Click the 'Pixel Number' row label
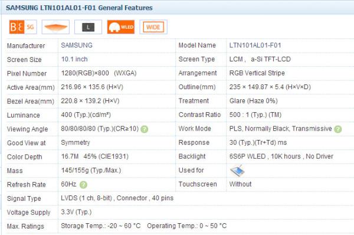 [27, 73]
